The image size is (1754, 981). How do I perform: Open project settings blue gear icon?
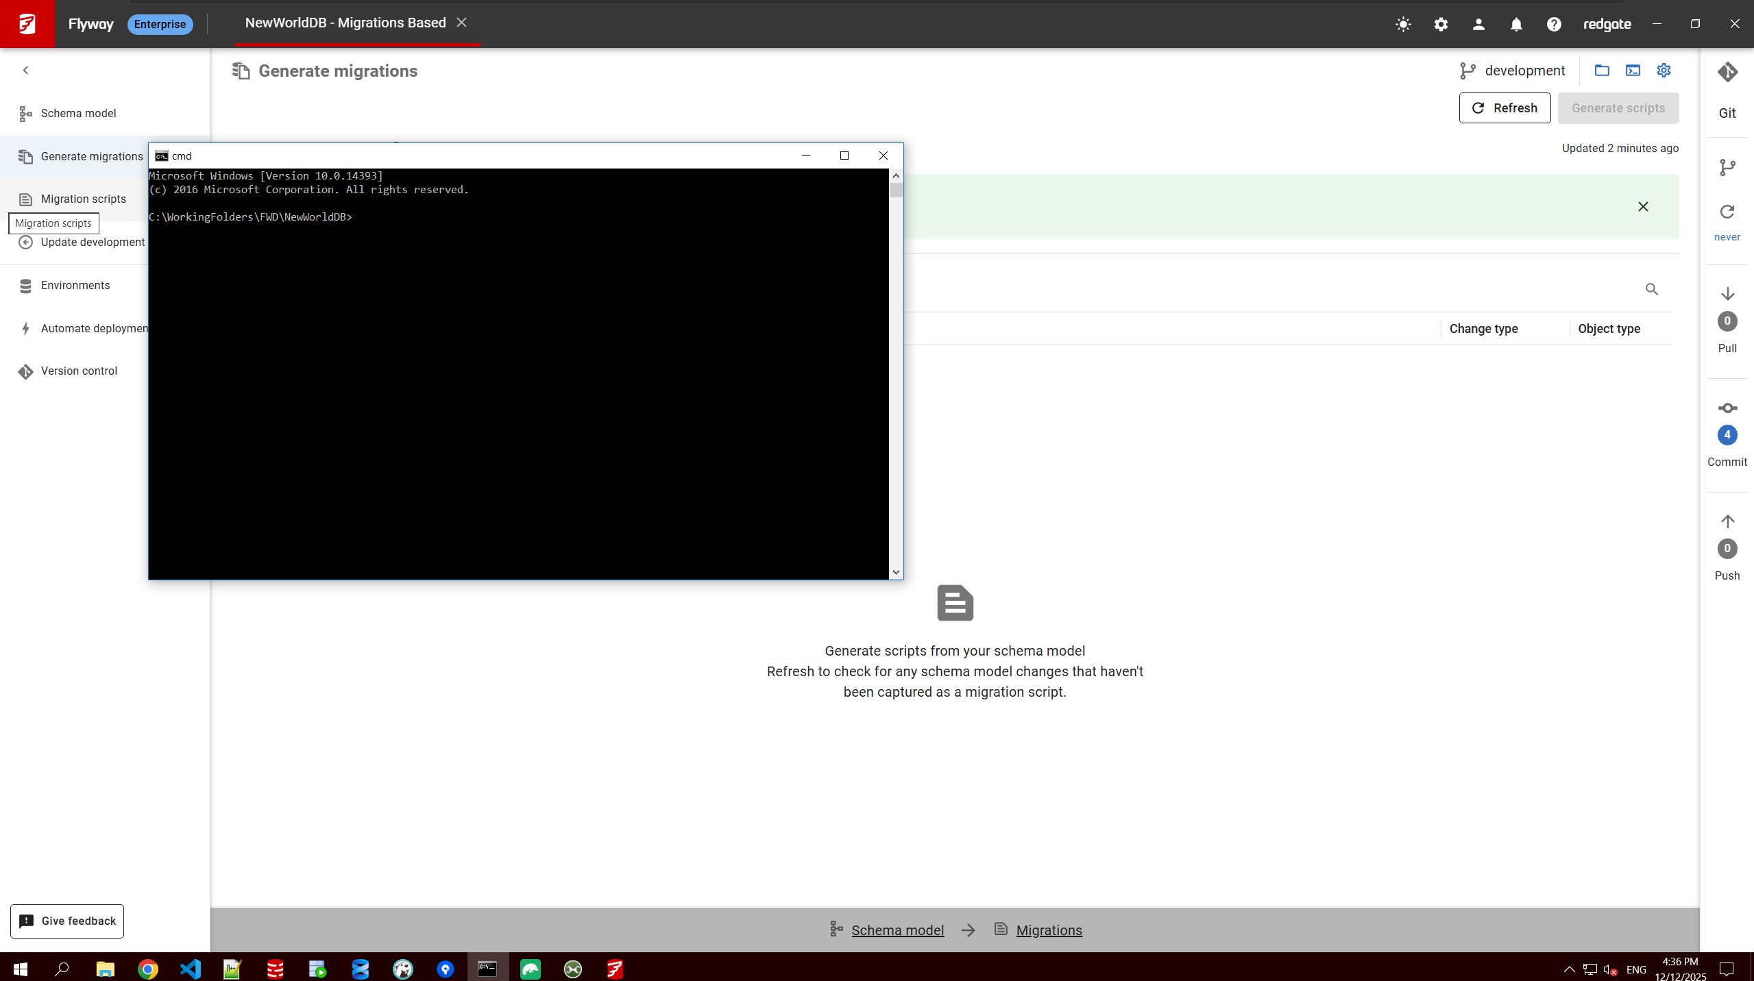point(1664,71)
